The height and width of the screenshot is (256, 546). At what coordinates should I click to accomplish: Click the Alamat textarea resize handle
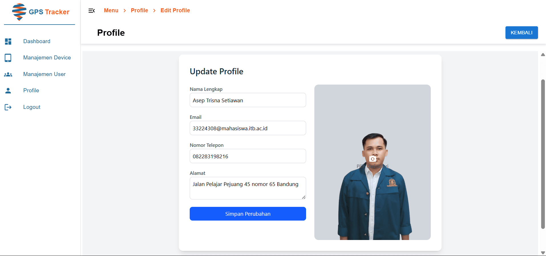tap(304, 197)
